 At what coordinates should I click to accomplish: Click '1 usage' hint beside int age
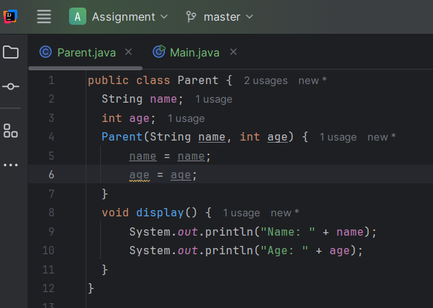(x=186, y=119)
